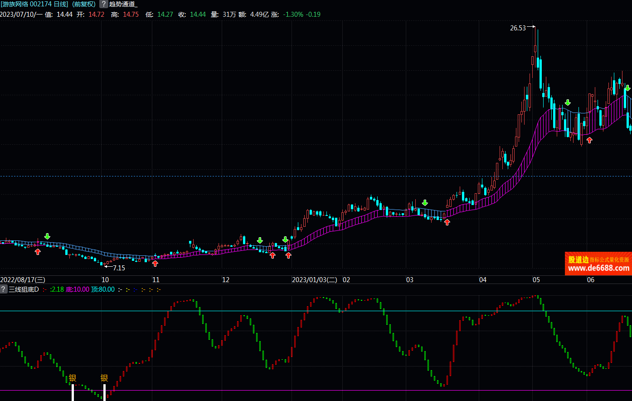The height and width of the screenshot is (401, 632).
Task: Click the 顶:80.00 indicator value
Action: coord(103,289)
